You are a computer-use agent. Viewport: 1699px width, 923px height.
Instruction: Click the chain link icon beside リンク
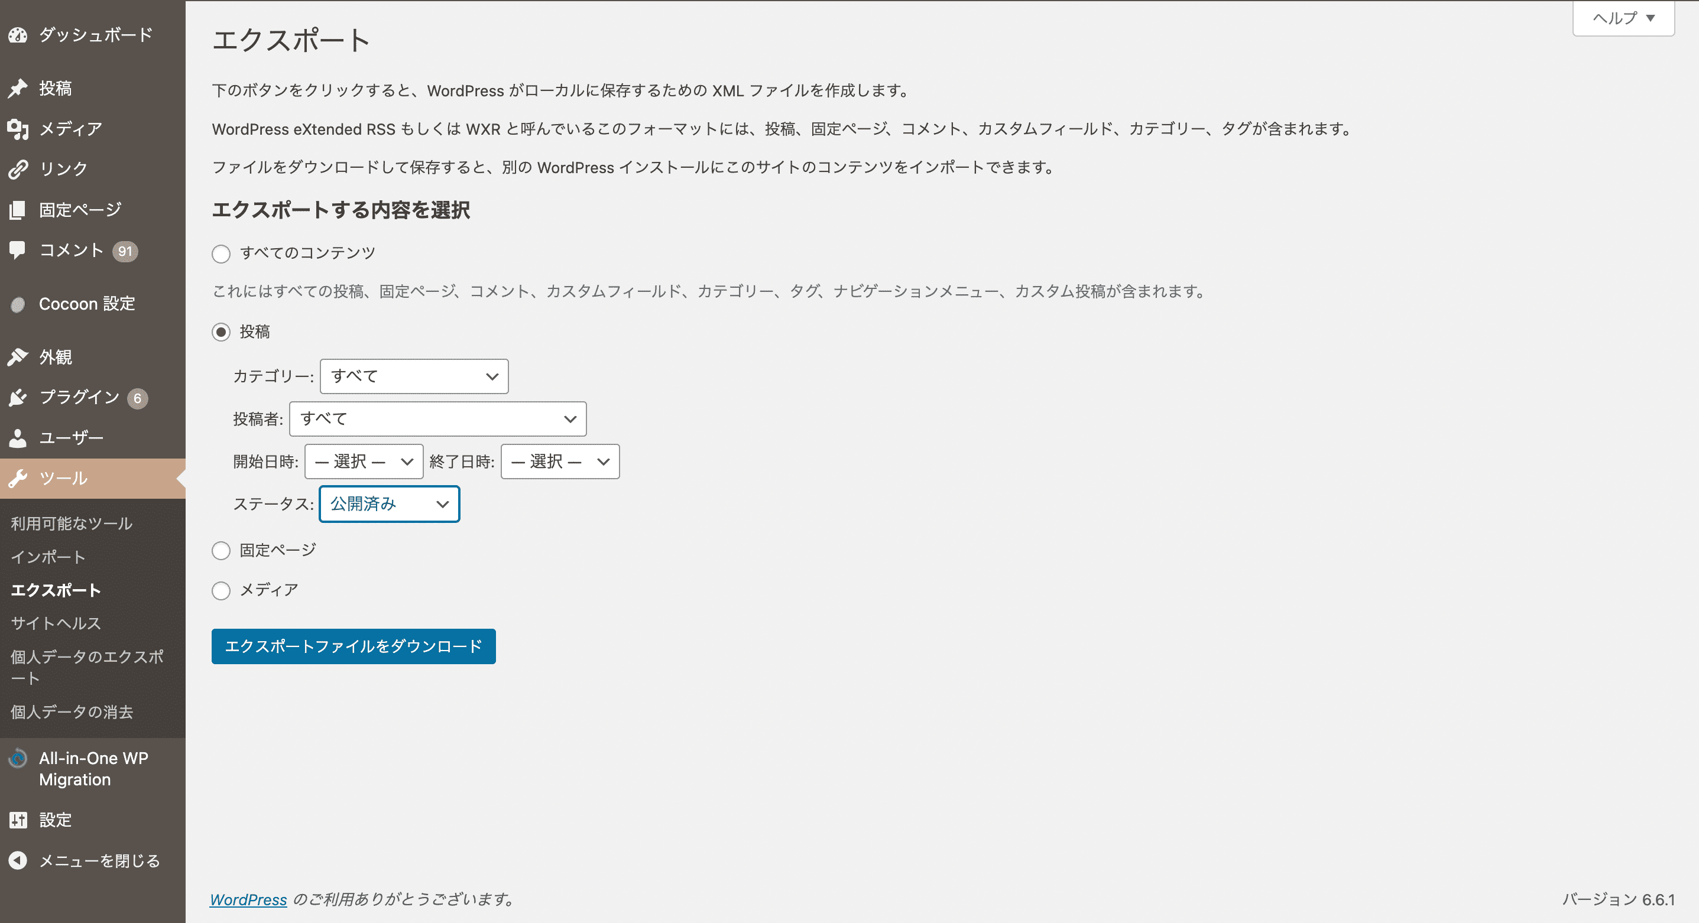point(18,170)
